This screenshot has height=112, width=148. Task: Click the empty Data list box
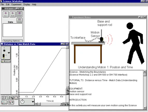13,30
